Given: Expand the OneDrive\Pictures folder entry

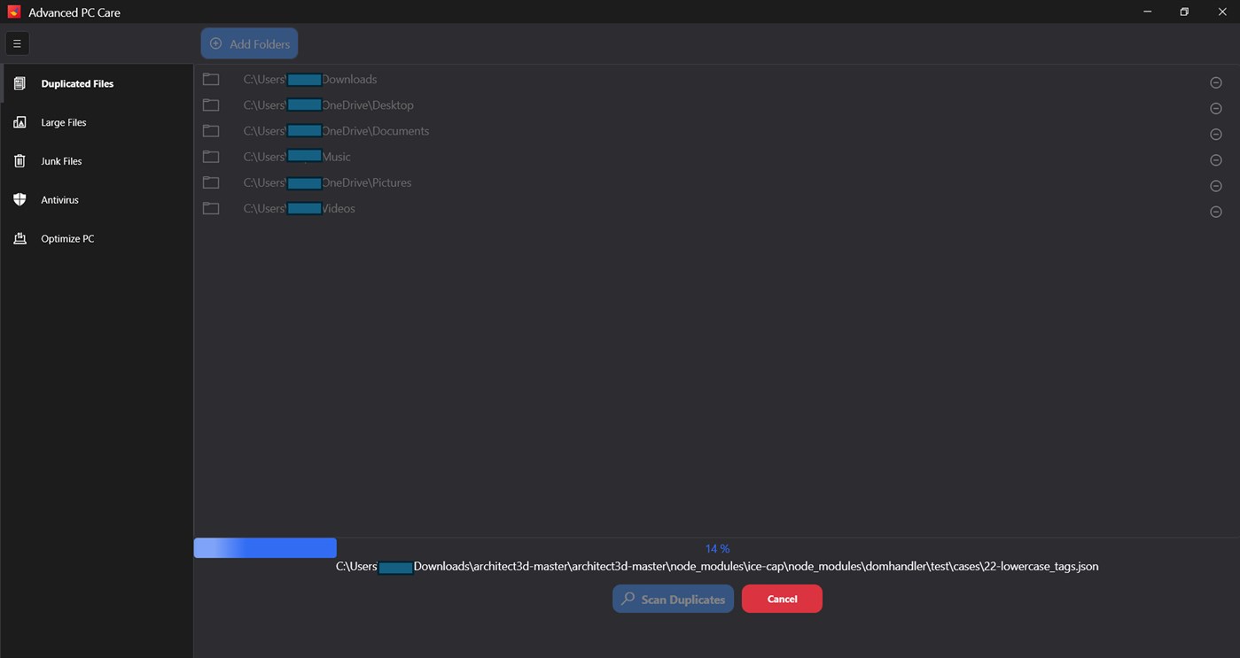Looking at the screenshot, I should (327, 182).
